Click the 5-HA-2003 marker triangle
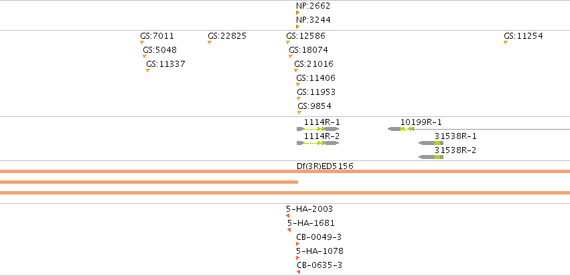 click(287, 216)
